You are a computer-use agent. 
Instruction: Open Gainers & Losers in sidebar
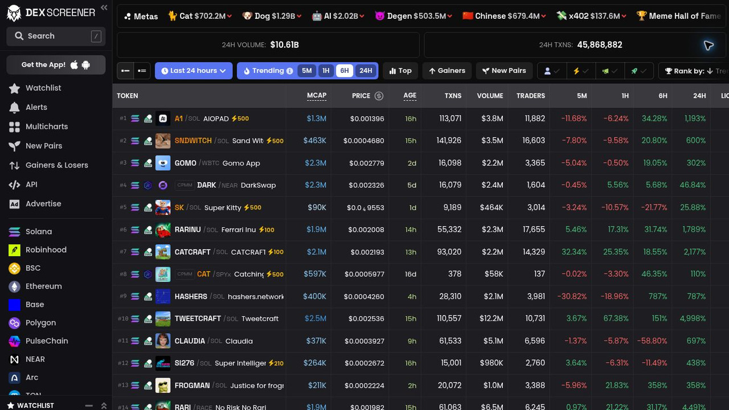click(x=56, y=165)
